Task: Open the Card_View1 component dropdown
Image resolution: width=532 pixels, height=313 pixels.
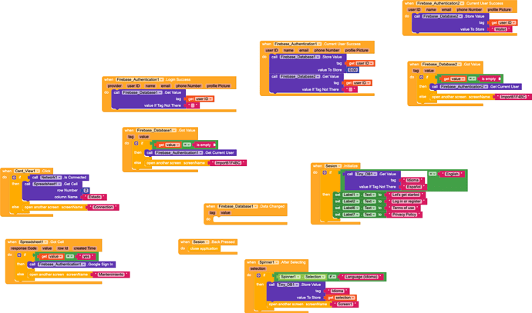Action: (25, 171)
